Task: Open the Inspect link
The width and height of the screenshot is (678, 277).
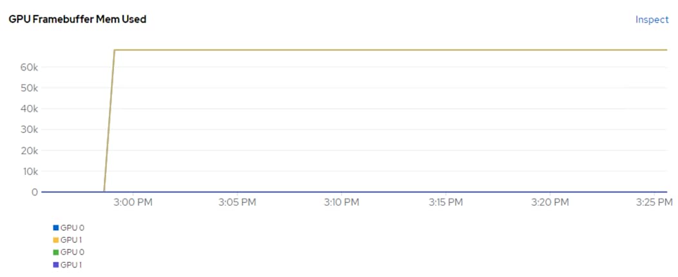Action: tap(652, 20)
